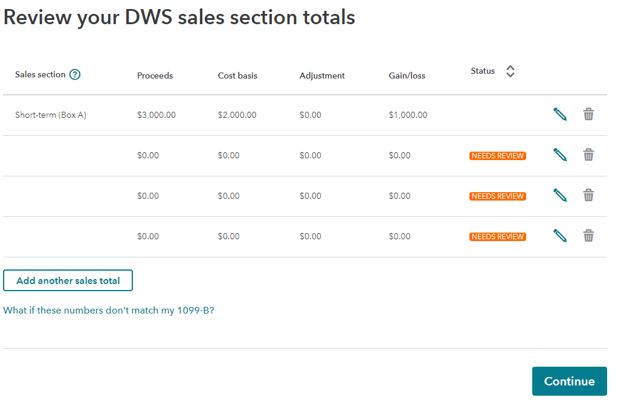The width and height of the screenshot is (618, 409).
Task: Select the first NEEDS REVIEW badge
Action: pos(498,156)
